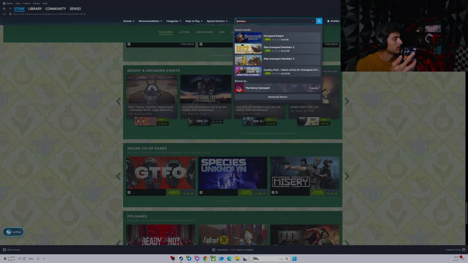
Task: Click the Add a Game plus icon
Action: [x=4, y=250]
